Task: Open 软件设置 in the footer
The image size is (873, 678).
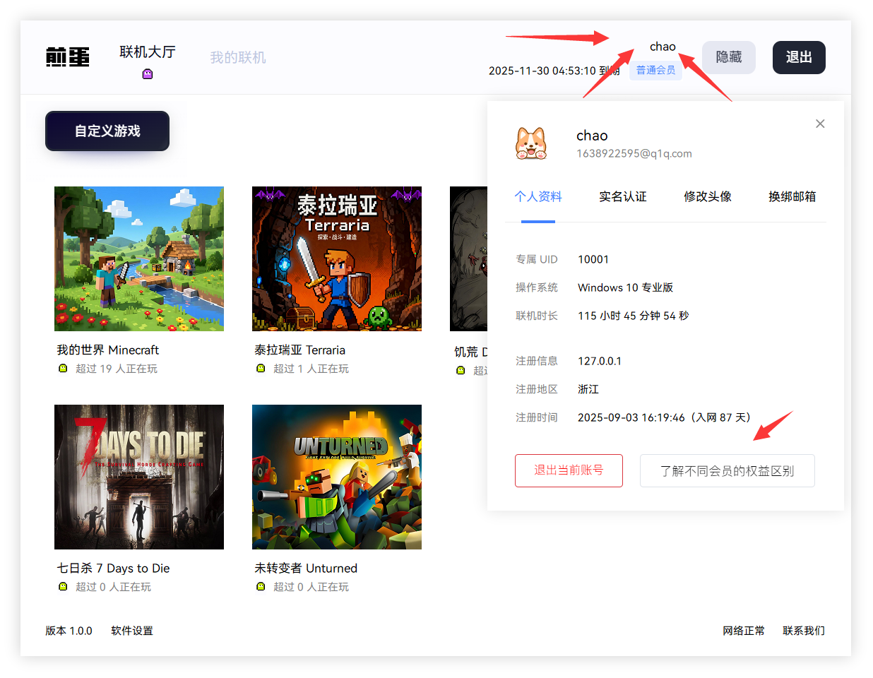Action: coord(132,631)
